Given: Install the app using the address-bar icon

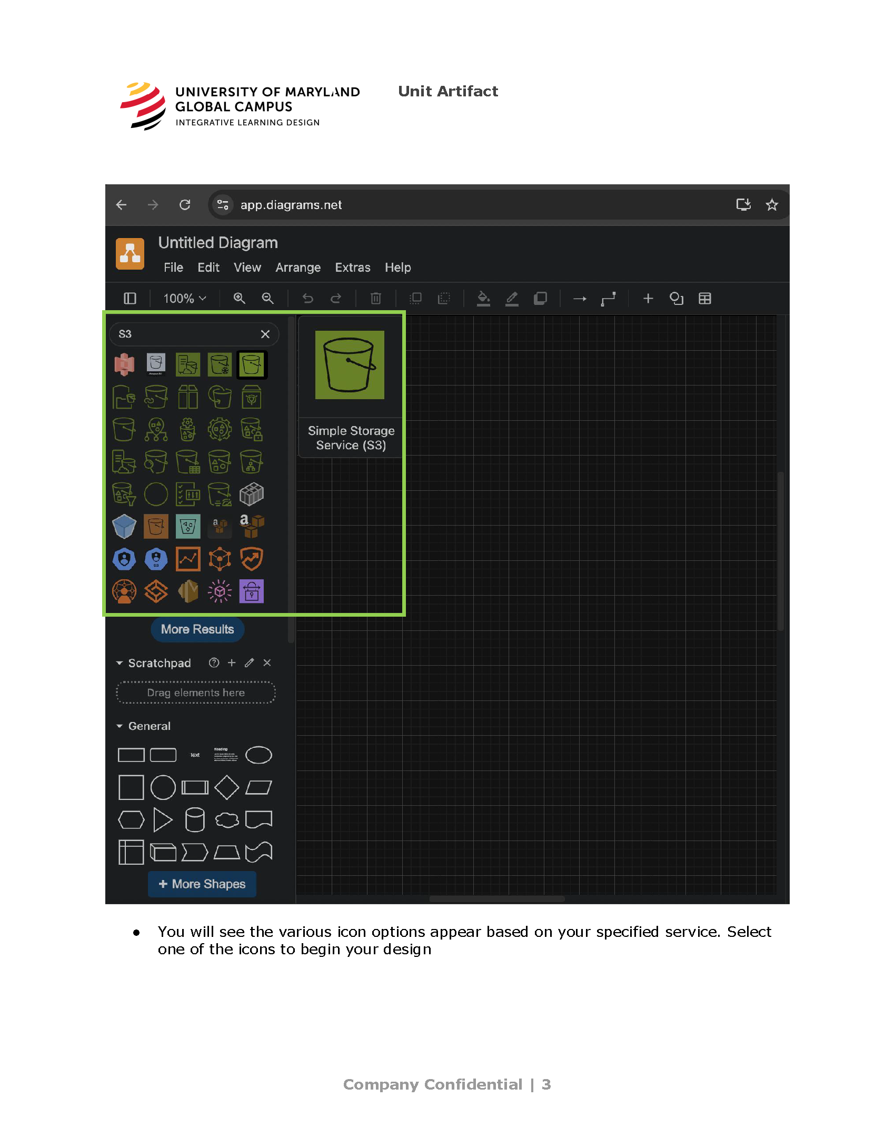Looking at the screenshot, I should (x=743, y=204).
